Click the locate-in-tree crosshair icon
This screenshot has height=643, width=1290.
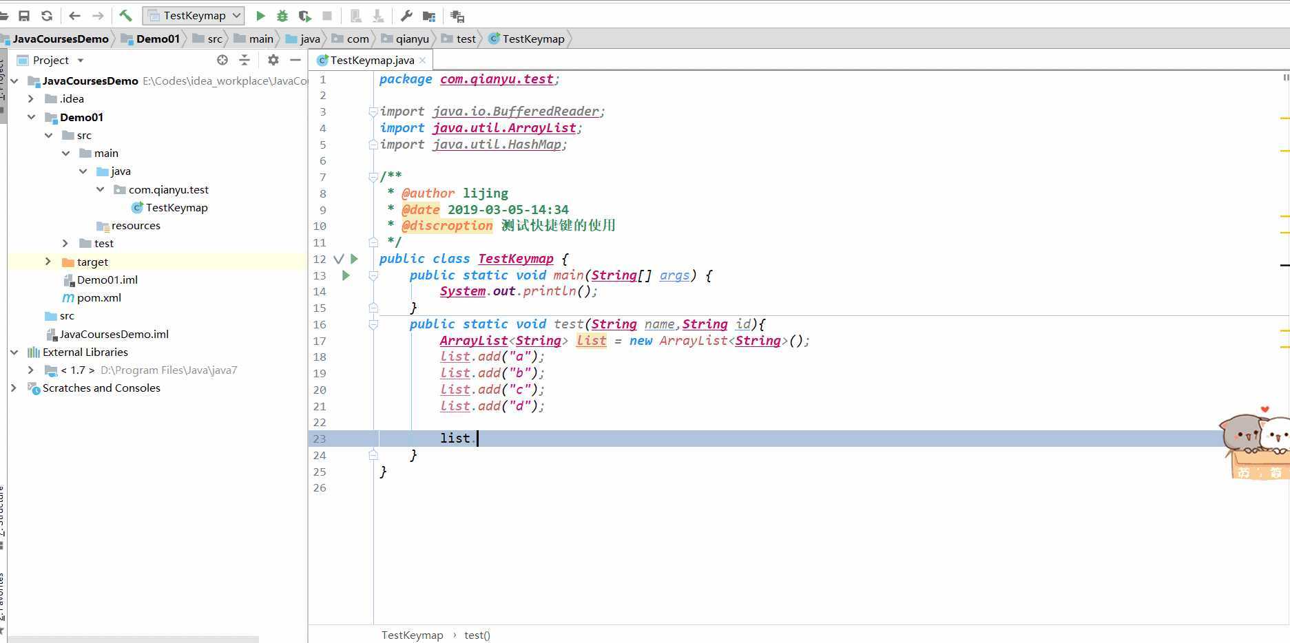(x=222, y=60)
